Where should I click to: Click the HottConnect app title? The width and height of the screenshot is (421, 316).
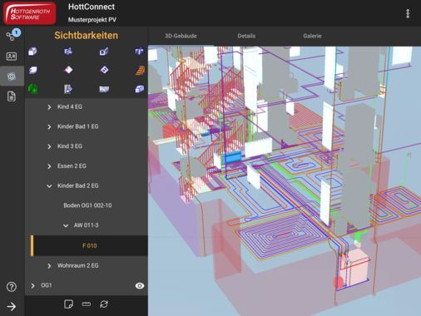pos(92,7)
